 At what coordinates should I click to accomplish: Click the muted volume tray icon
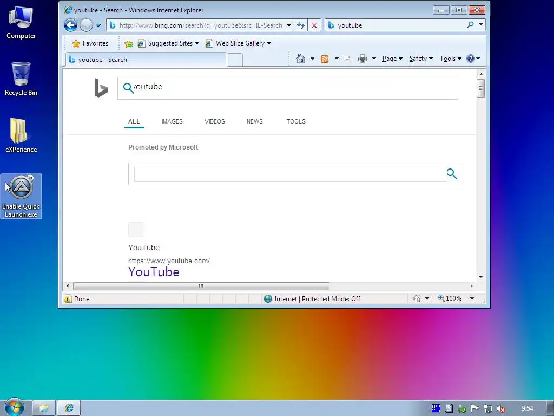pyautogui.click(x=500, y=408)
